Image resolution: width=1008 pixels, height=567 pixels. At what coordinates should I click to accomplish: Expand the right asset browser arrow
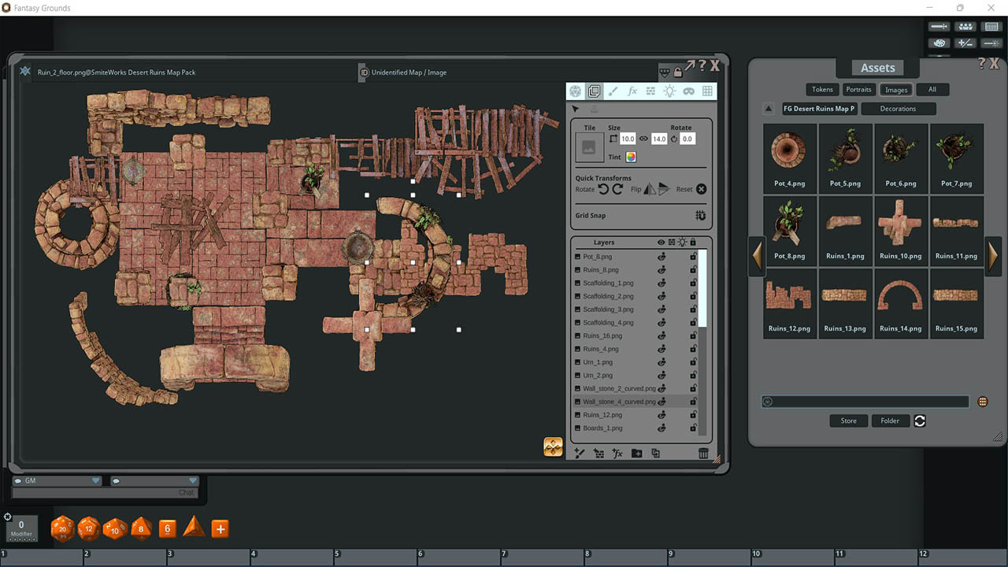click(993, 256)
